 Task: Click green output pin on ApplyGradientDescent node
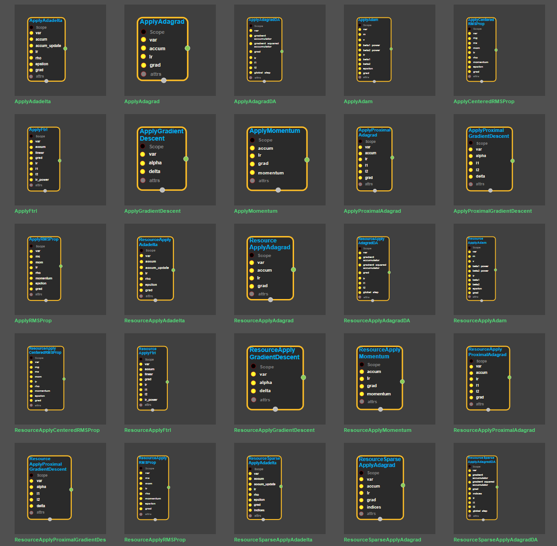[x=186, y=159]
